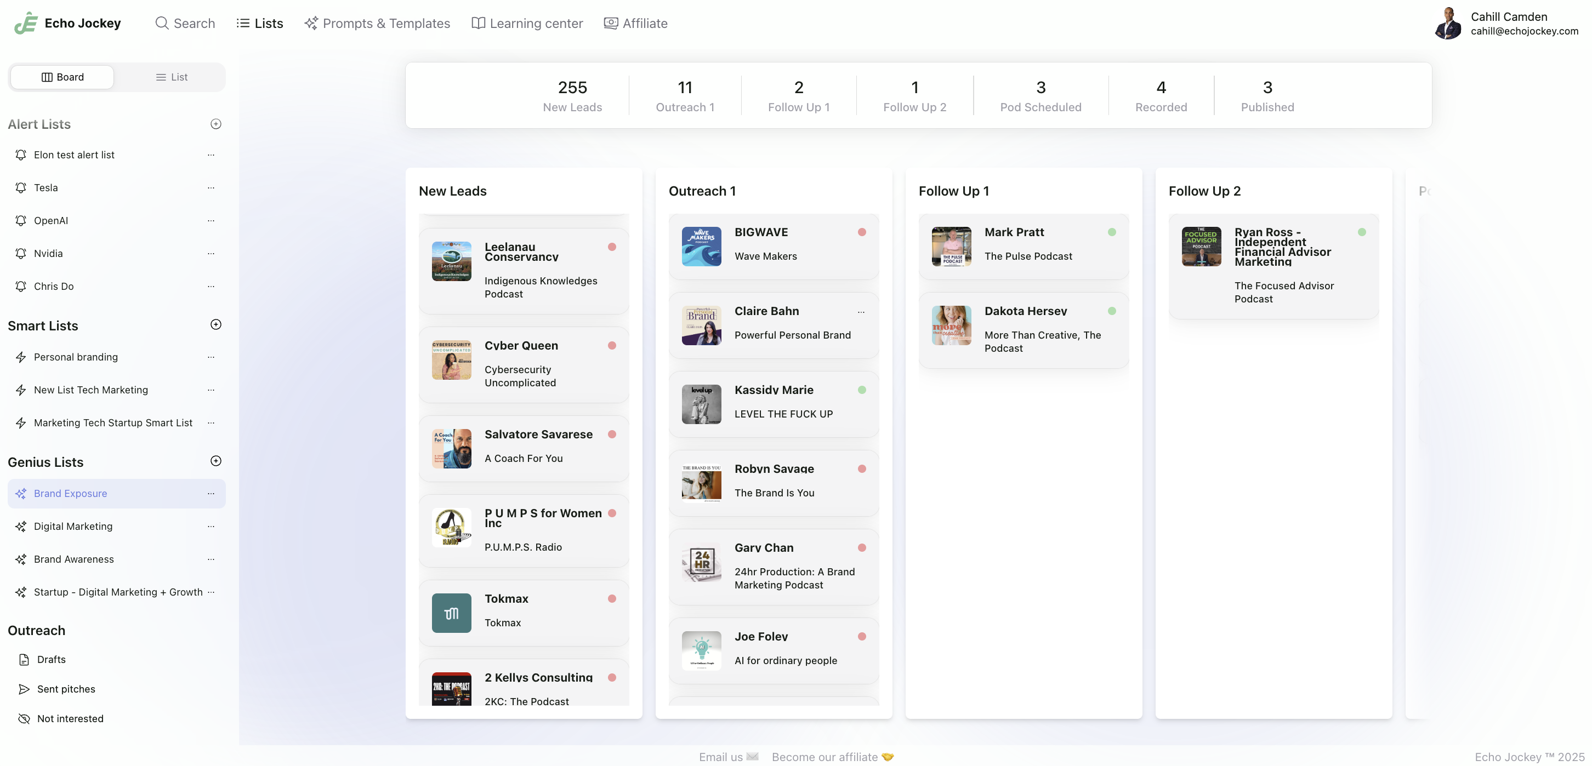
Task: Click the Email us footer link
Action: pyautogui.click(x=728, y=757)
